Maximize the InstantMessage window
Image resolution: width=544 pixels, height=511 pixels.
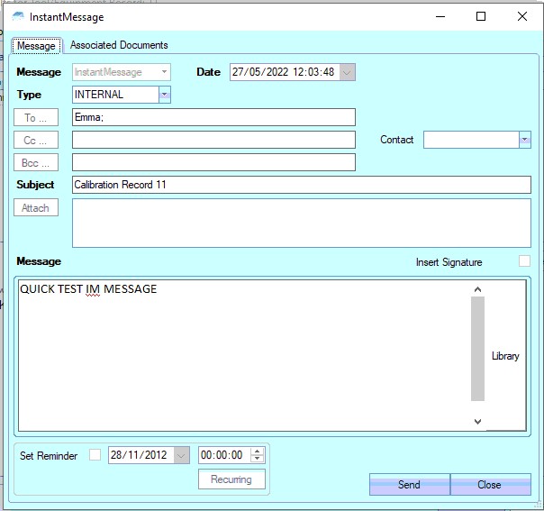[481, 17]
